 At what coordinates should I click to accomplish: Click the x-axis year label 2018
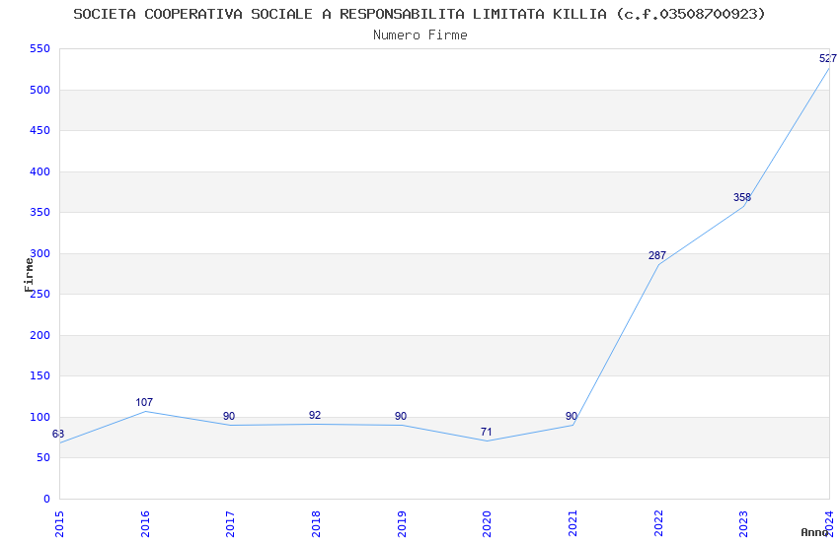[316, 524]
